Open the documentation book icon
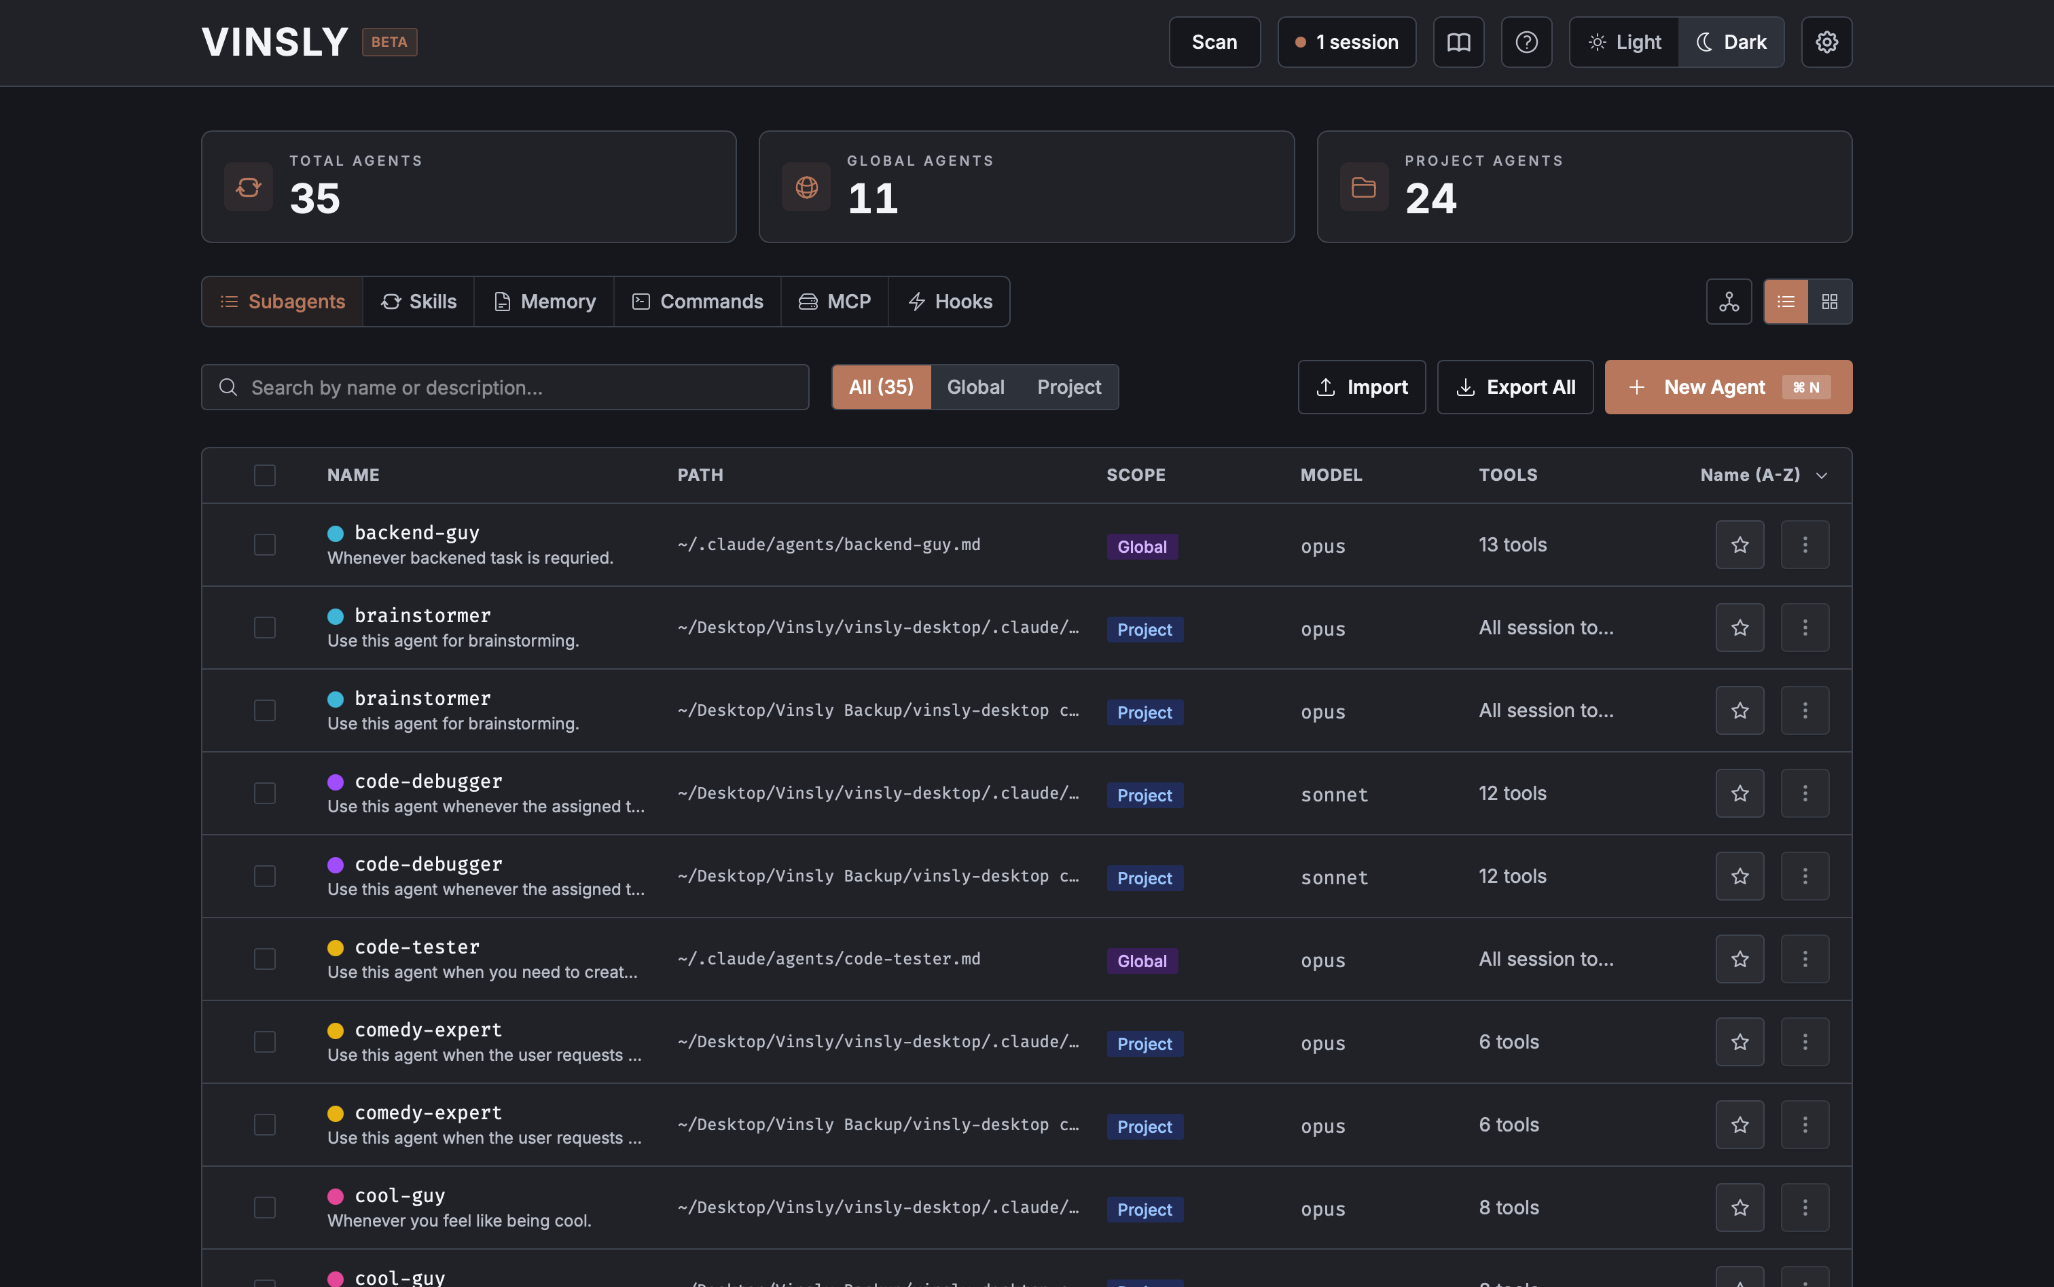 [1458, 41]
